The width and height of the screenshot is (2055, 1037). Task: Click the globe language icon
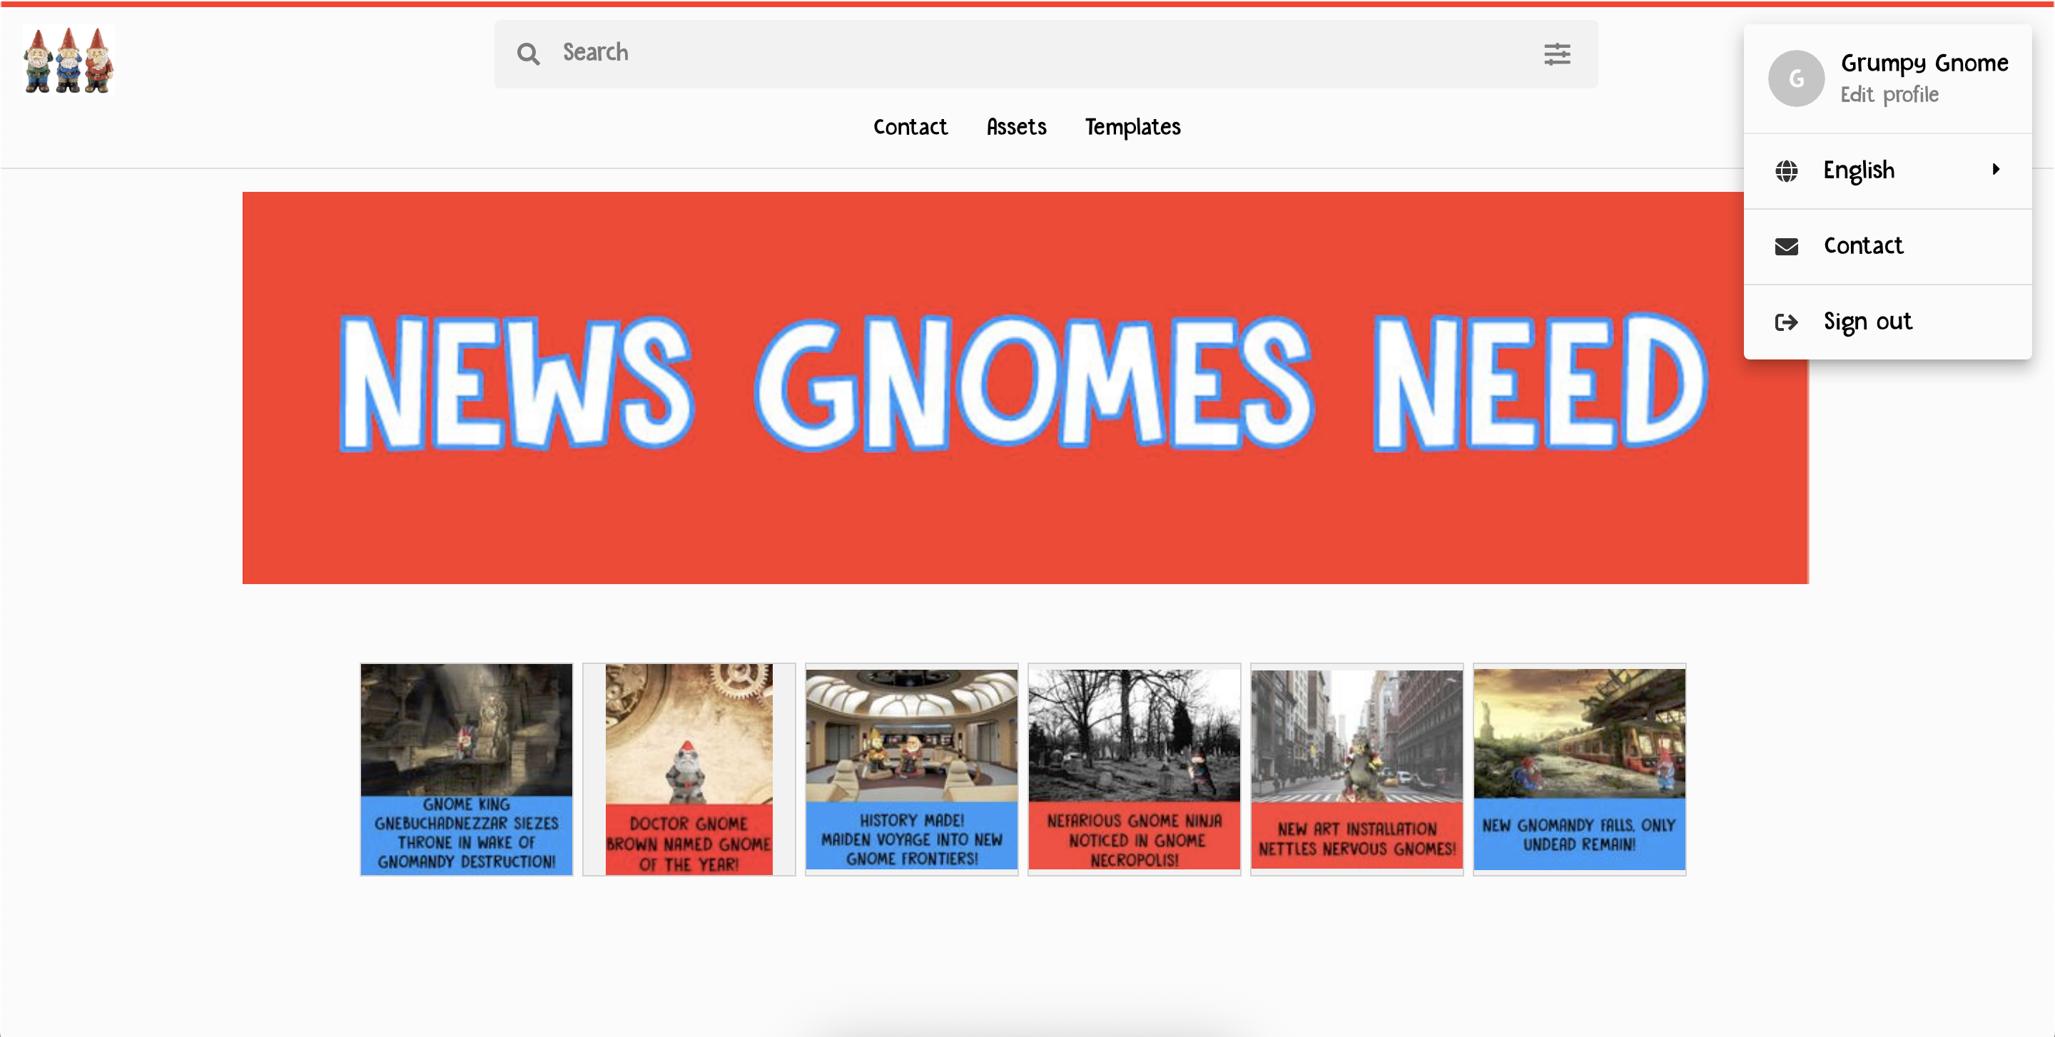(1785, 170)
